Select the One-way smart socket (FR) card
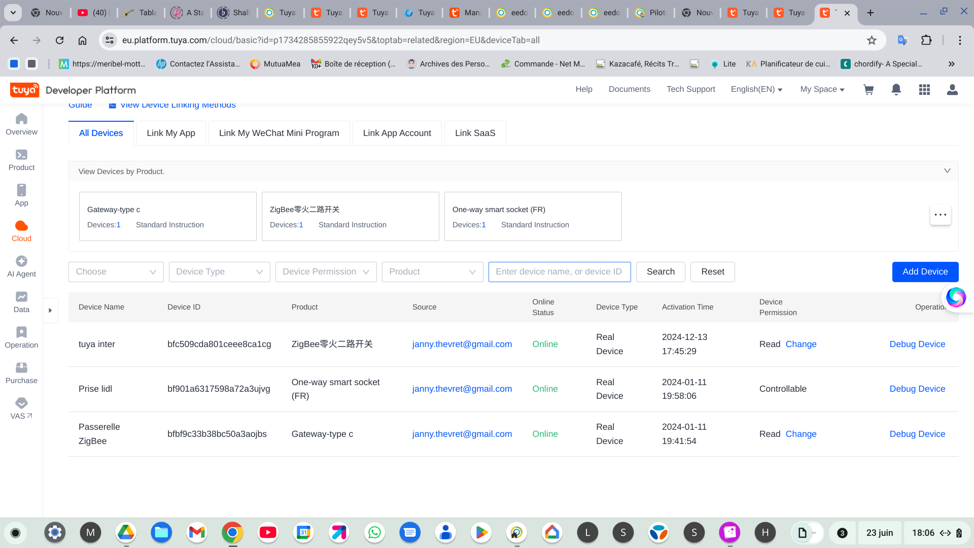The width and height of the screenshot is (974, 548). point(533,216)
